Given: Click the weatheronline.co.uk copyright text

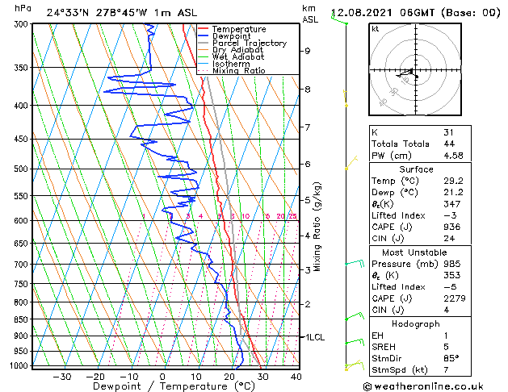Looking at the screenshot, I should tap(423, 386).
